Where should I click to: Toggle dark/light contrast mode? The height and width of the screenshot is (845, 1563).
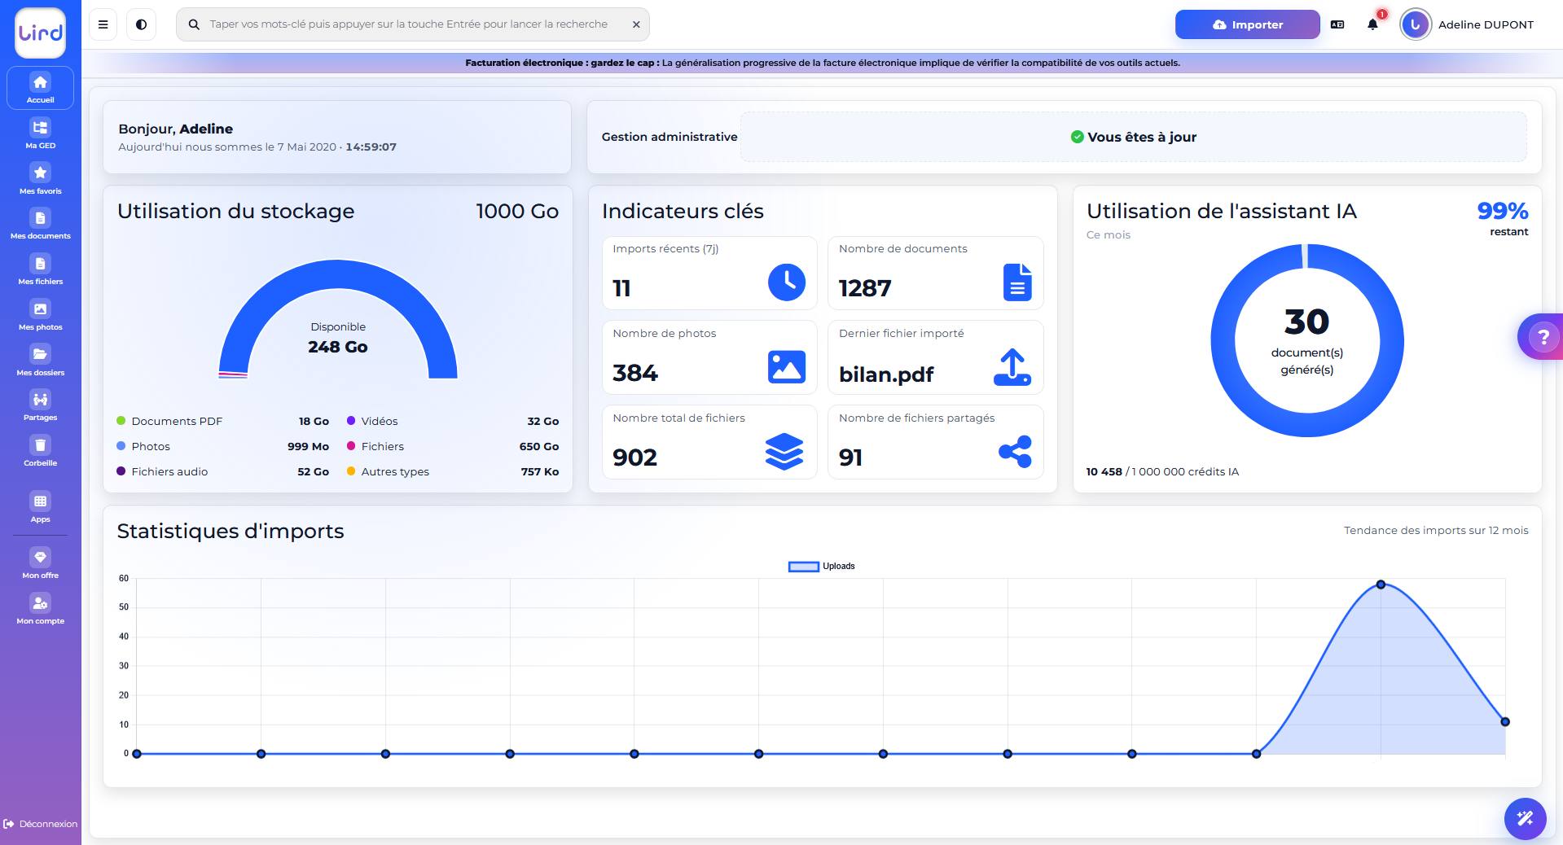coord(141,24)
